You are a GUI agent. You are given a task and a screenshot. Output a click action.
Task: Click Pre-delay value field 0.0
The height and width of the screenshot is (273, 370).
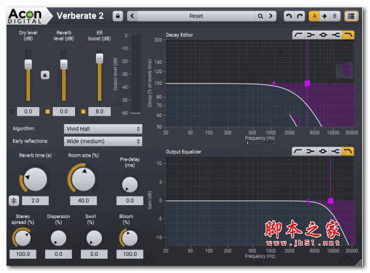tap(130, 201)
